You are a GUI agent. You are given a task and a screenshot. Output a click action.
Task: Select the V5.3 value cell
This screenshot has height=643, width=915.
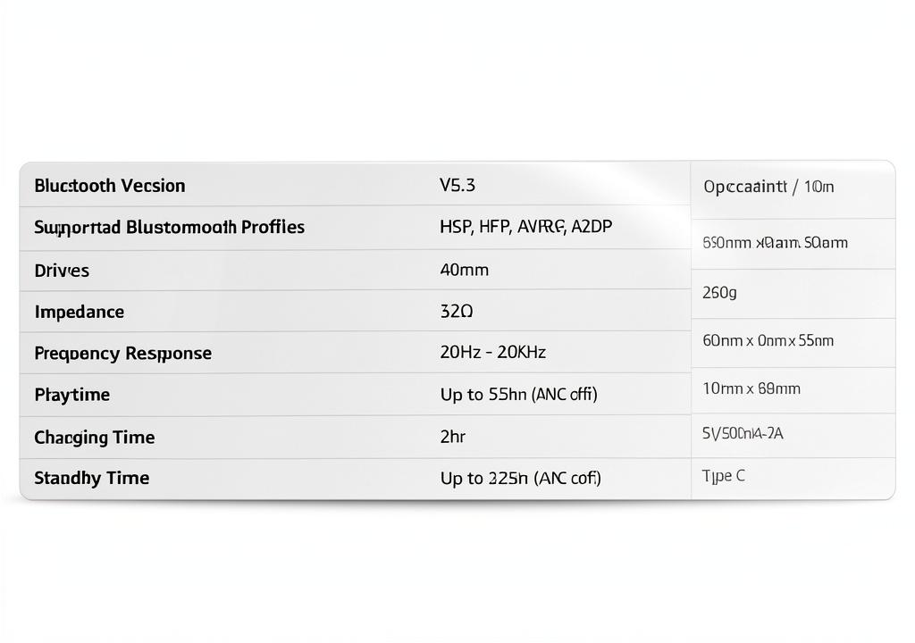(457, 185)
